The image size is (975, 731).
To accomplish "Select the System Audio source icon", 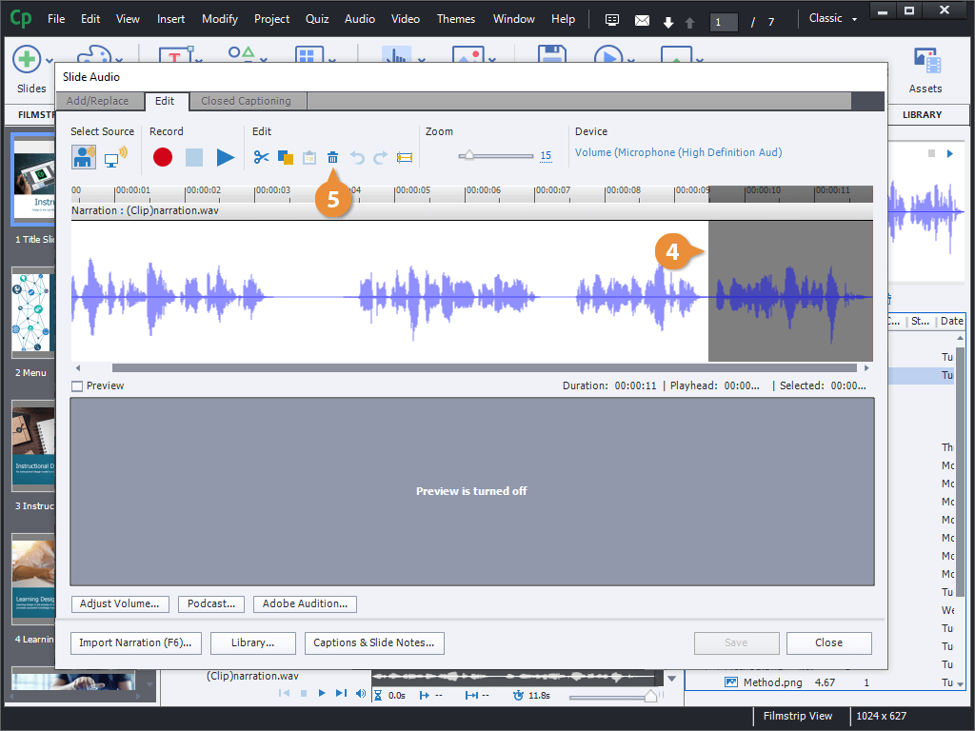I will (115, 158).
